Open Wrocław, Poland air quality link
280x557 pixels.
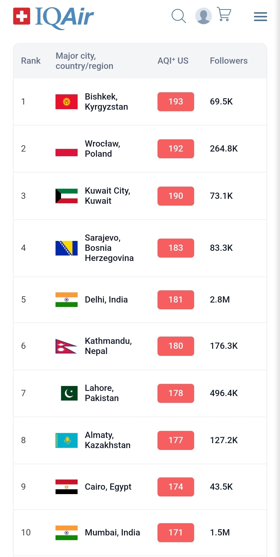tap(102, 149)
